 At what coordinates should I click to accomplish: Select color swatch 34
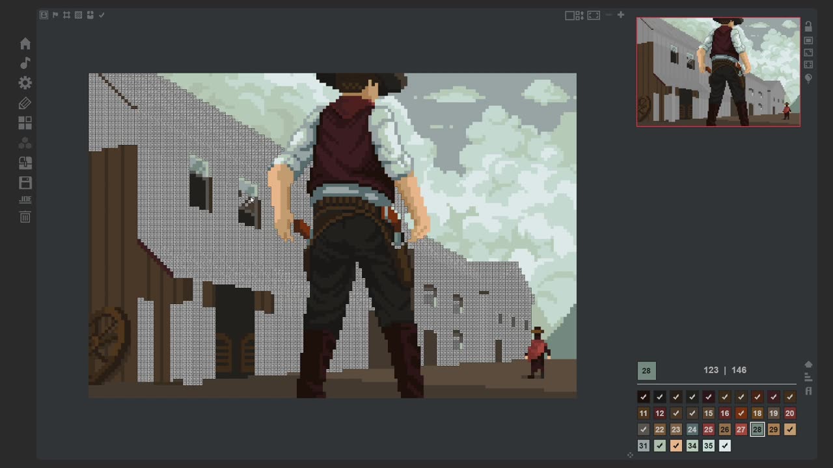[692, 445]
